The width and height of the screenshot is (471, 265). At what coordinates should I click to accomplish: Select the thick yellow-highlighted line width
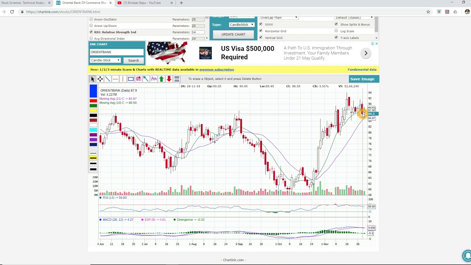point(93,158)
